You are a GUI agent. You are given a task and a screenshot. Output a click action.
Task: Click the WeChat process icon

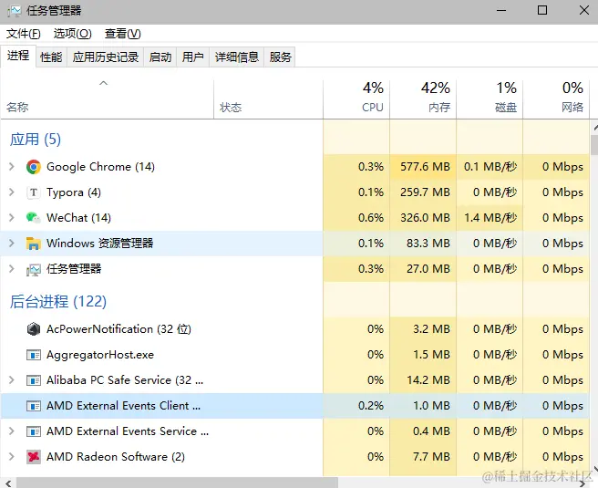(x=34, y=217)
